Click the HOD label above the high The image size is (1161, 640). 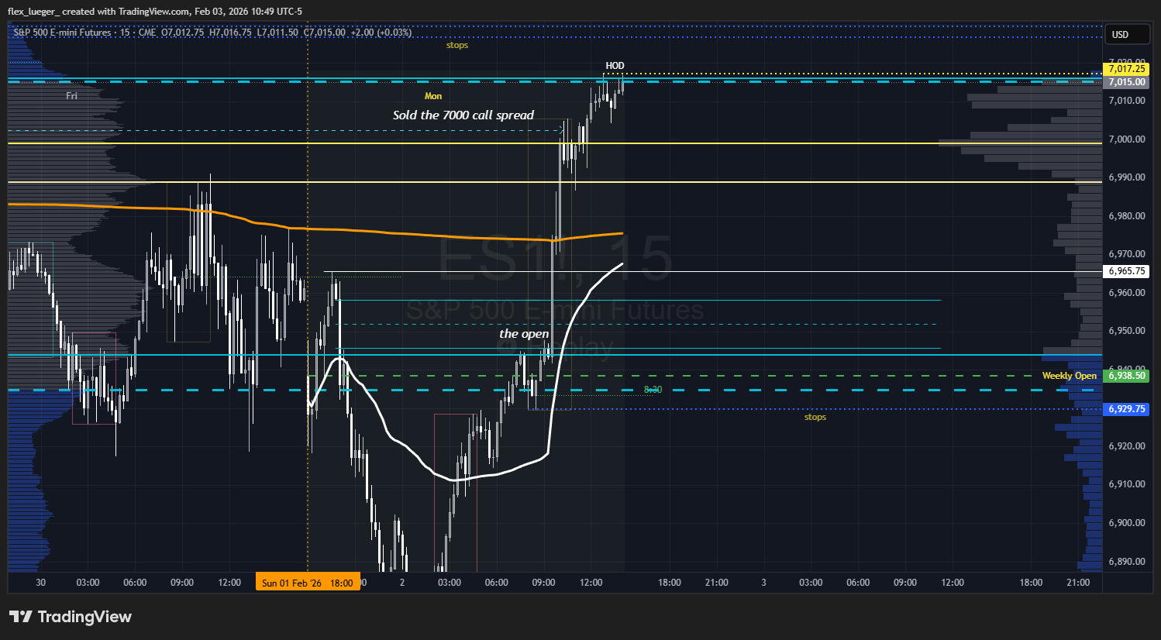coord(615,66)
